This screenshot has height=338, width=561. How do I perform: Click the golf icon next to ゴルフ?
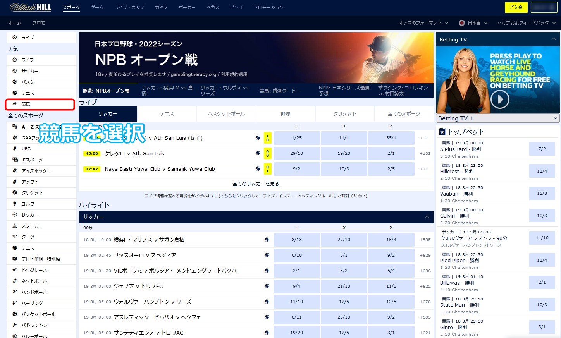click(15, 204)
